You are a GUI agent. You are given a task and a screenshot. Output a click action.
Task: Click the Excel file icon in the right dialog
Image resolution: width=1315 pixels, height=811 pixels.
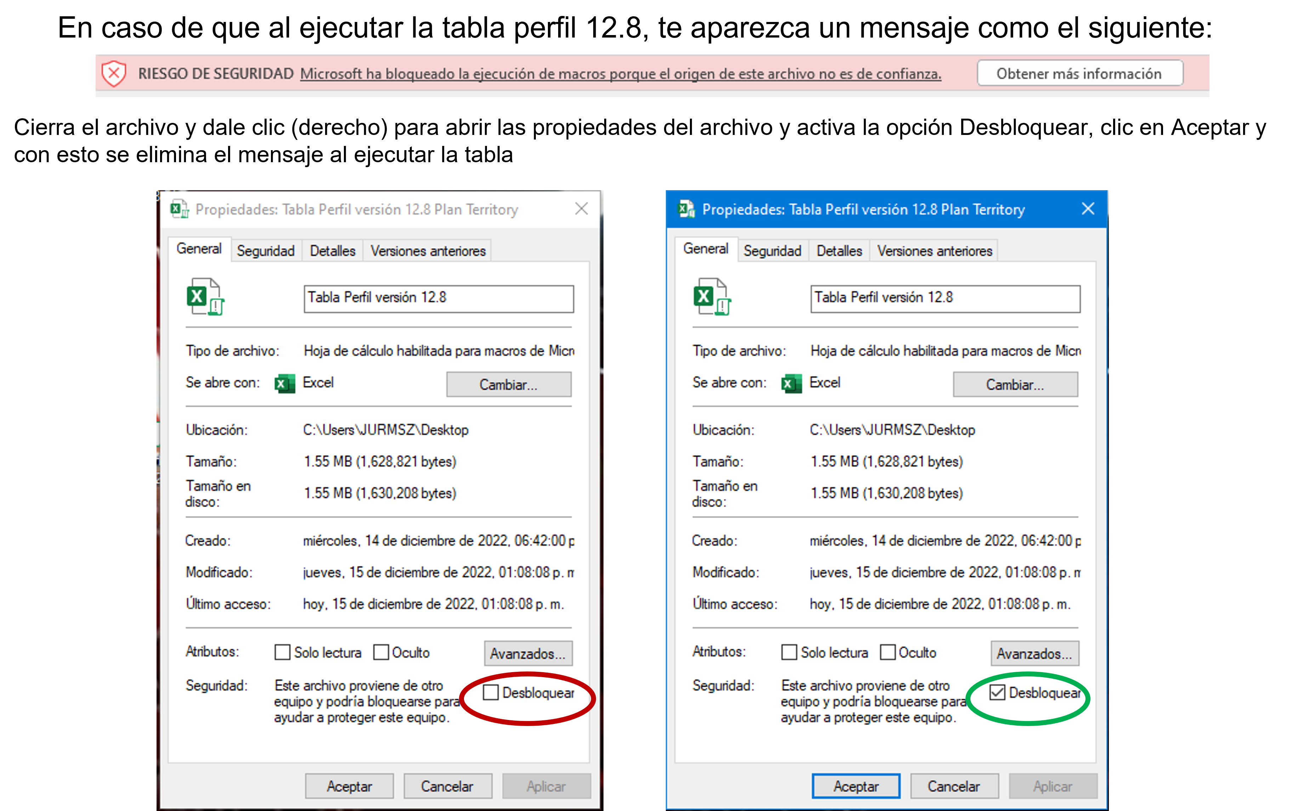click(x=712, y=297)
